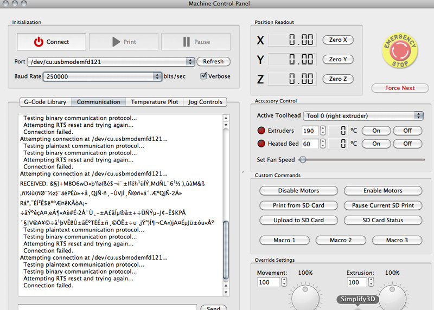Zero the Z axis position
The height and width of the screenshot is (310, 434).
[338, 79]
